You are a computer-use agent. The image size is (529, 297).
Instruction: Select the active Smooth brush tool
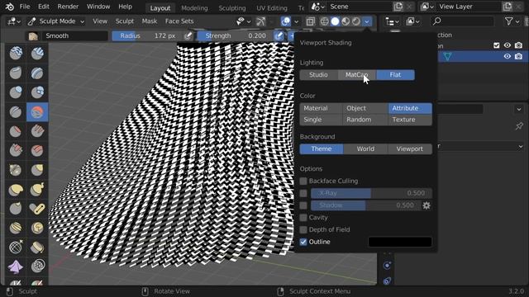[37, 112]
